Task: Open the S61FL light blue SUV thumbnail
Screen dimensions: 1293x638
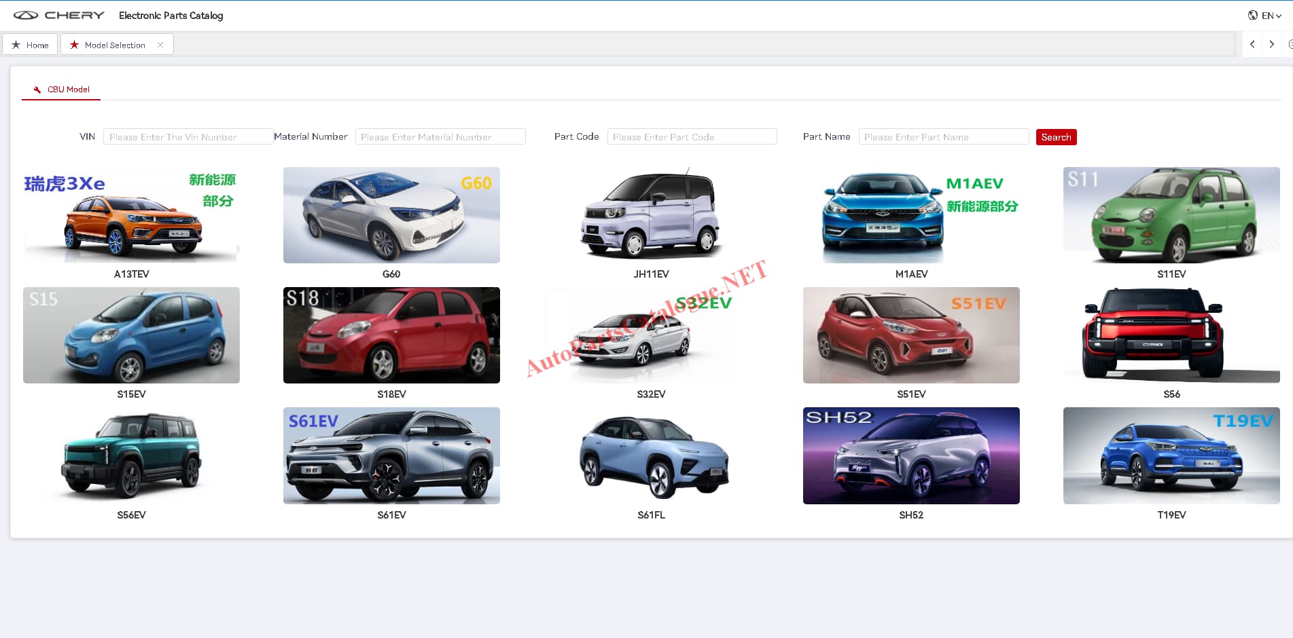Action: (651, 455)
